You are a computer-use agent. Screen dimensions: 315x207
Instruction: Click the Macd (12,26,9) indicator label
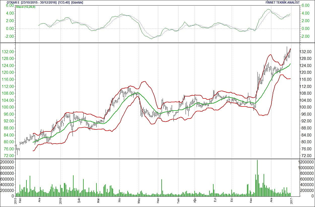(26, 7)
